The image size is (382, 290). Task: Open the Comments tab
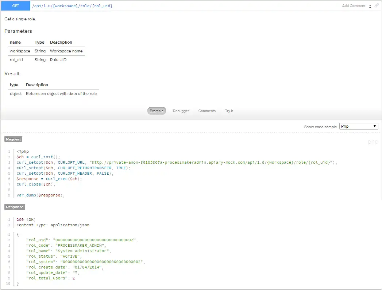click(x=207, y=111)
